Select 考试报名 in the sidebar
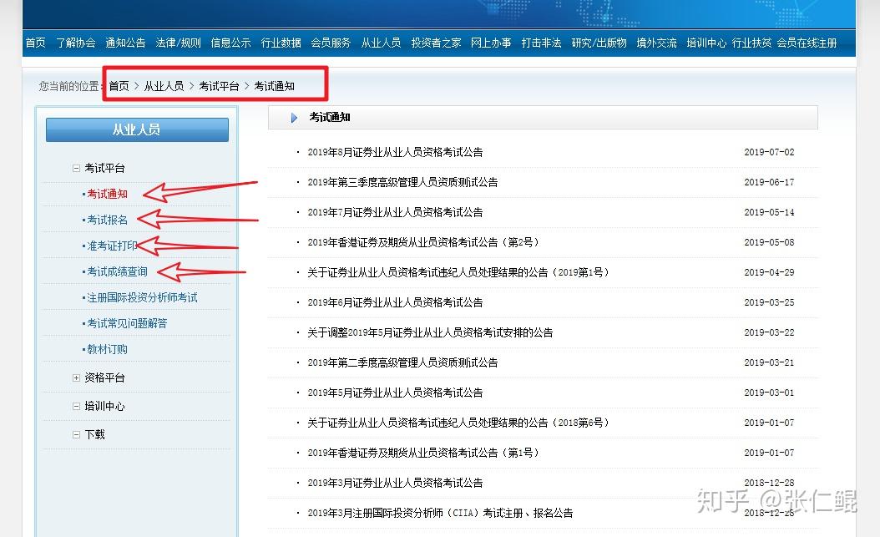 (x=107, y=220)
